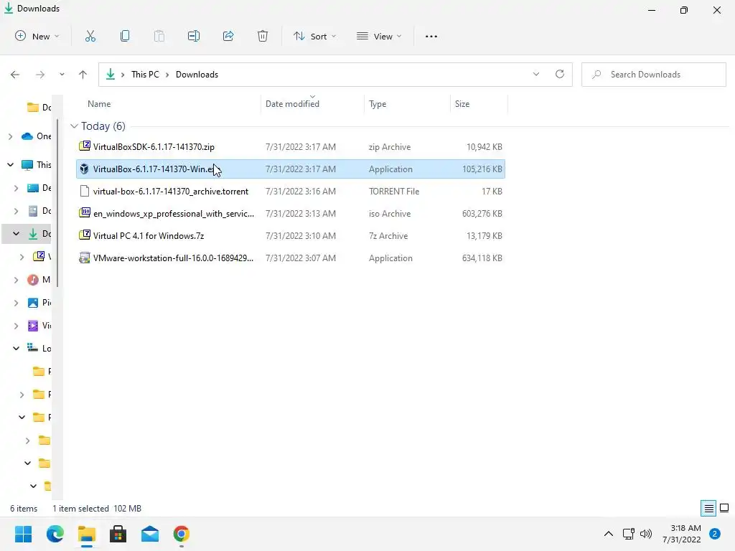Click the Rename icon in toolbar

coord(194,36)
